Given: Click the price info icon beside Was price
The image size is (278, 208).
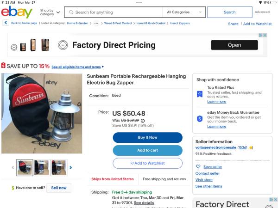Looking at the screenshot, I should click(143, 120).
